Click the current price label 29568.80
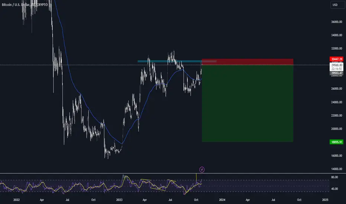346x204 pixels. [x=336, y=65]
